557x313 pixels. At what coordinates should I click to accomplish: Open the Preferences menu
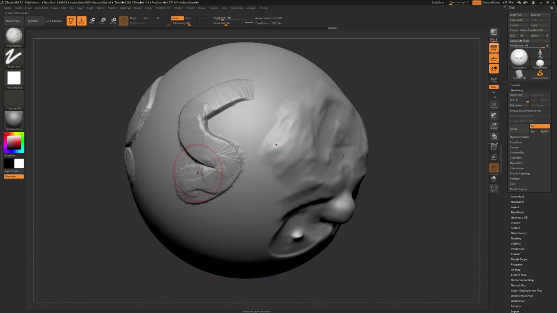(x=163, y=8)
